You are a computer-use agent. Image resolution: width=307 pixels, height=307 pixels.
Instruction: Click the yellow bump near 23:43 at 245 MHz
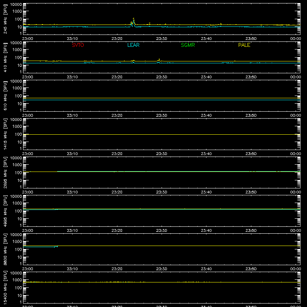point(221,24)
